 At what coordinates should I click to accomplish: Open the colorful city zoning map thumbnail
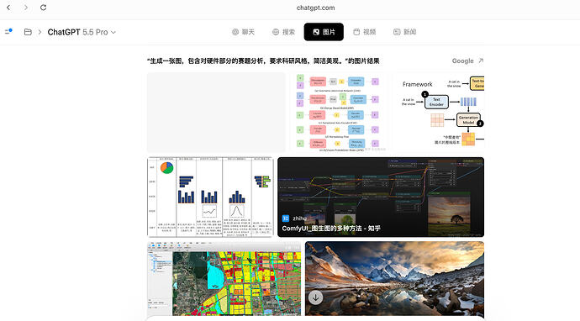point(224,278)
